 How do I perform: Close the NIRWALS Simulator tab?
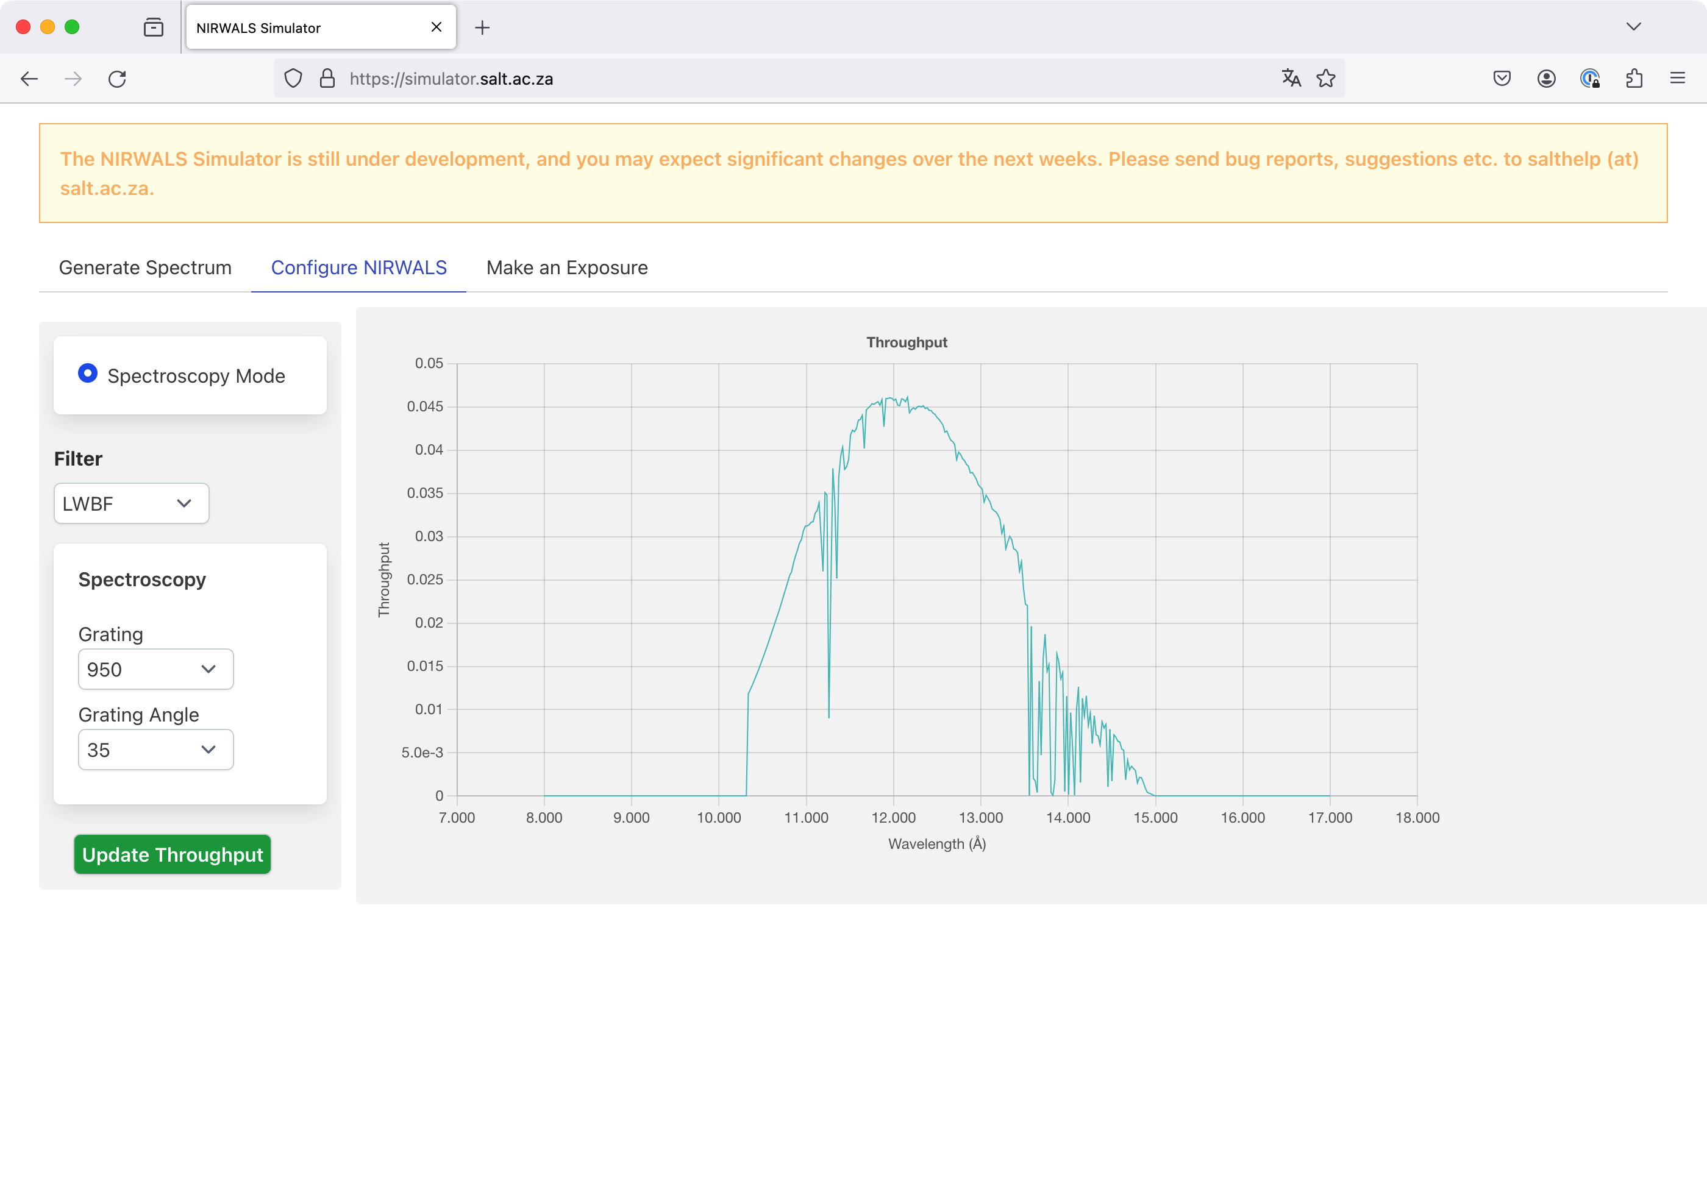click(x=436, y=27)
